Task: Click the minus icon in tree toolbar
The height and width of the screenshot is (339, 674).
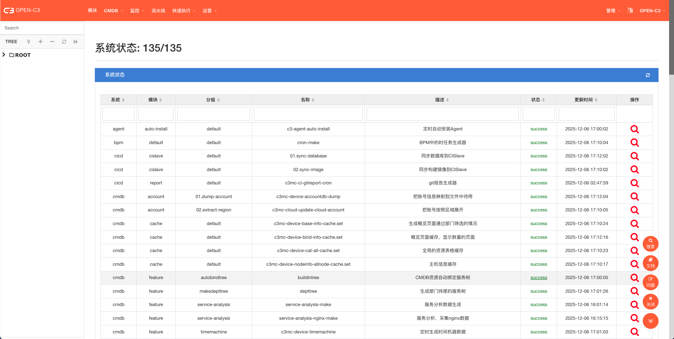Action: [52, 42]
